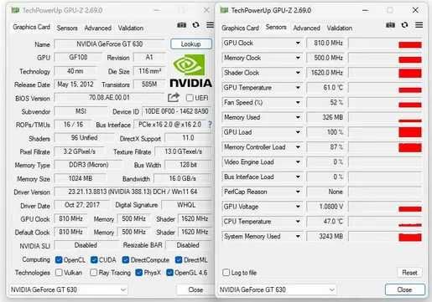This screenshot has height=302, width=432.
Task: Open the Fan Speed (%) sensor dropdown
Action: (298, 102)
